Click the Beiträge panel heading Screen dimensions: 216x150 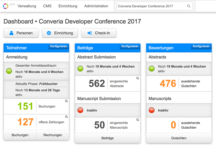(85, 48)
